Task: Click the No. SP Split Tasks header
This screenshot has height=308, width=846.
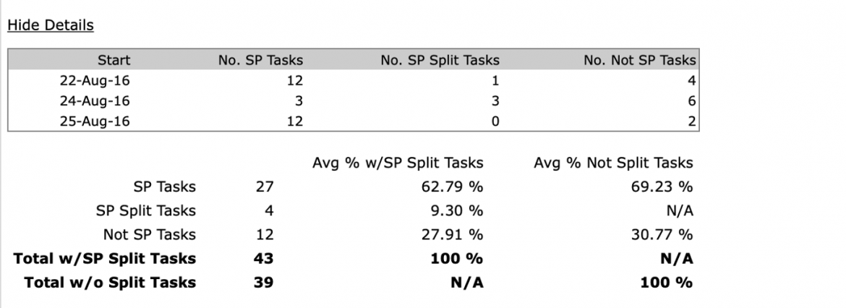Action: tap(440, 60)
